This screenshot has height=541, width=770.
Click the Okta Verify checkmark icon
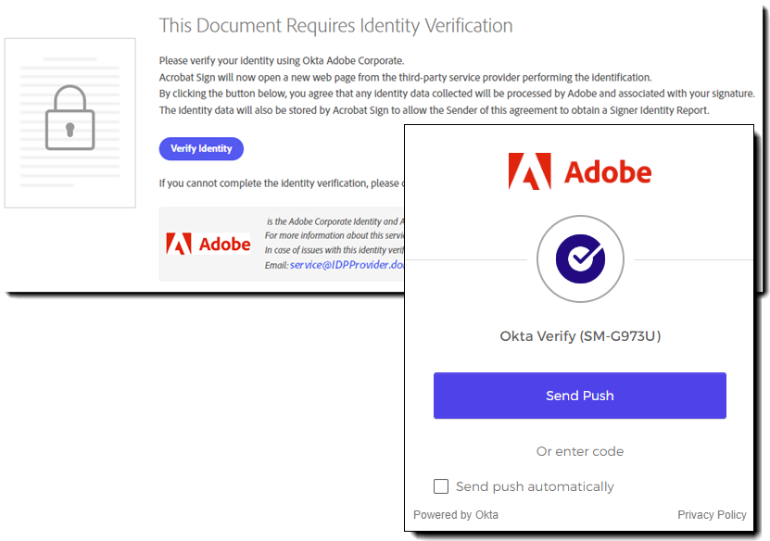point(579,259)
